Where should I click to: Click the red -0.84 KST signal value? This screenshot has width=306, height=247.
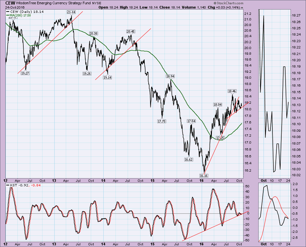pyautogui.click(x=36, y=185)
